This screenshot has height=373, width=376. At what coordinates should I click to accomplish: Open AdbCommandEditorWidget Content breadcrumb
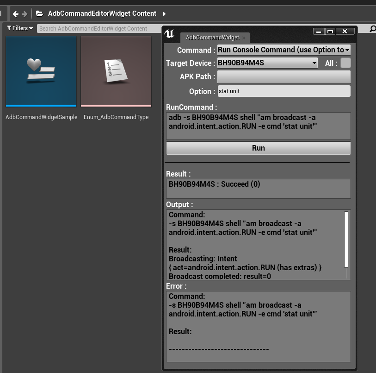point(102,13)
